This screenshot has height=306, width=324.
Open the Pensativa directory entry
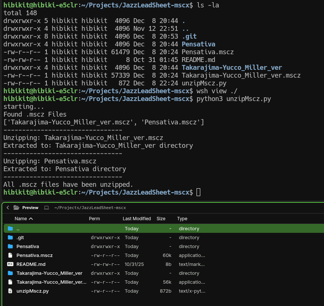coord(28,246)
